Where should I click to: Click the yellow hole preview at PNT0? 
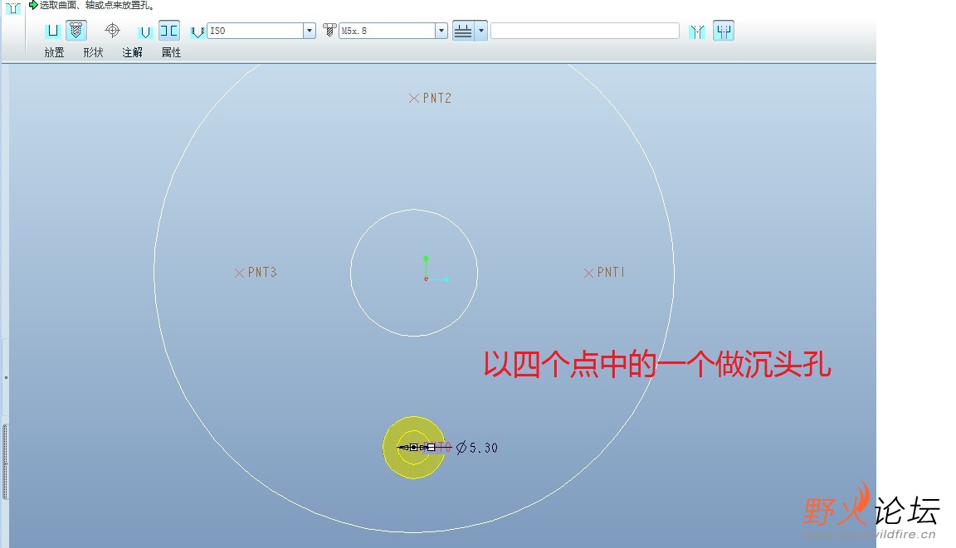point(414,448)
